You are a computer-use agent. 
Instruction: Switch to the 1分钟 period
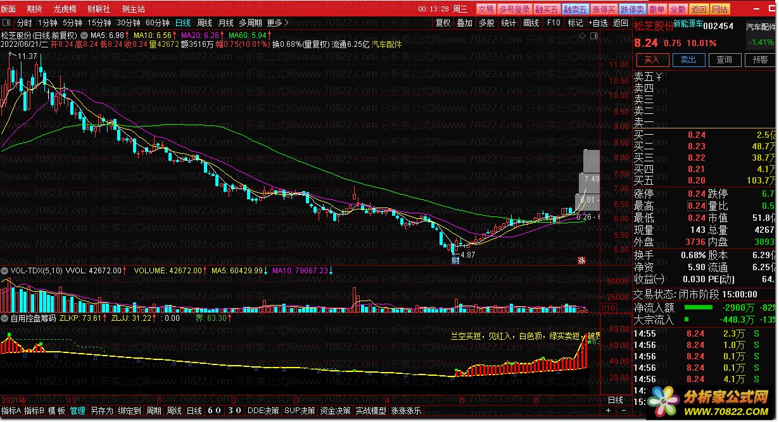click(x=47, y=23)
